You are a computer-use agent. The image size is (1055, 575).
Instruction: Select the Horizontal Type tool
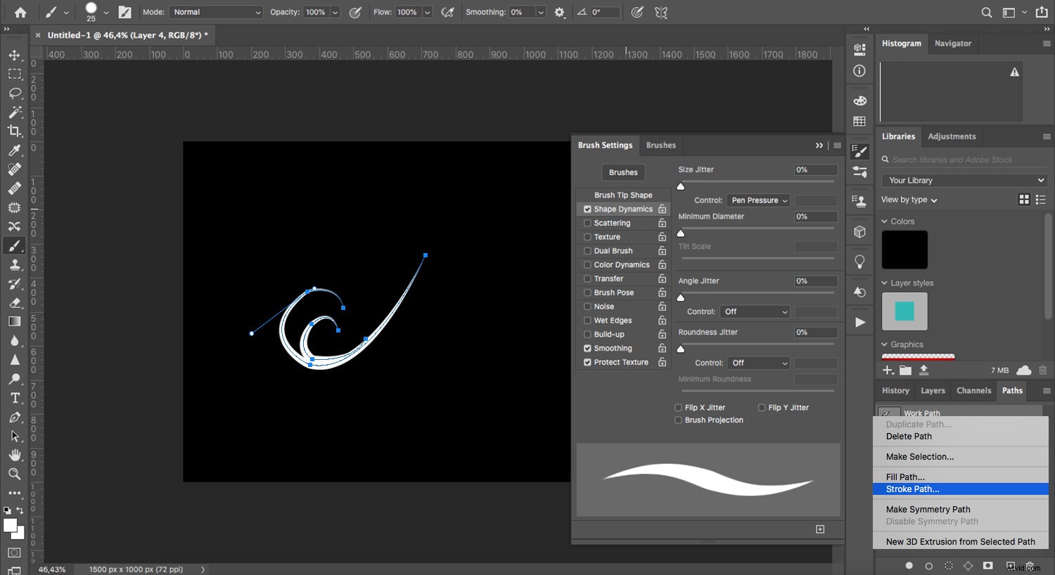(15, 397)
